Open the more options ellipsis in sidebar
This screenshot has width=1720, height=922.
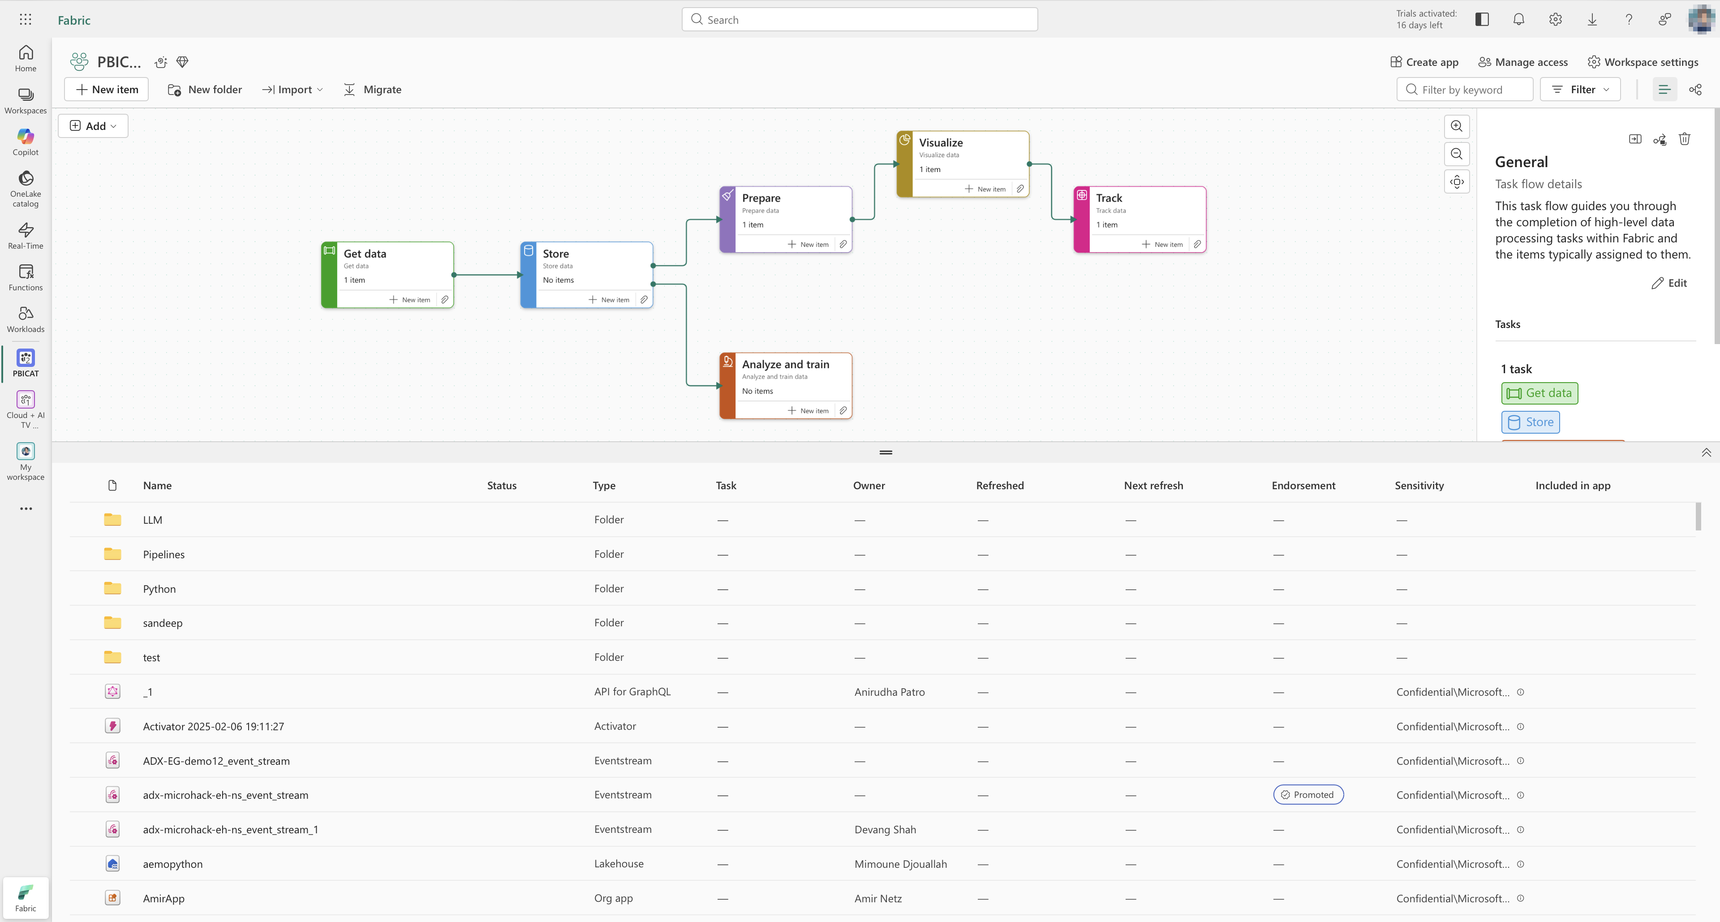pyautogui.click(x=26, y=509)
